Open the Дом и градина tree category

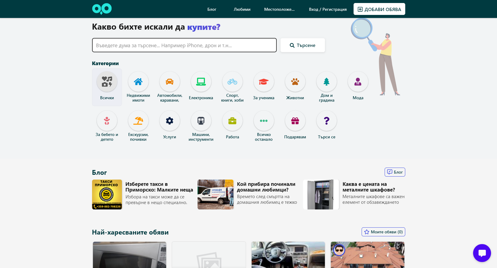click(326, 82)
